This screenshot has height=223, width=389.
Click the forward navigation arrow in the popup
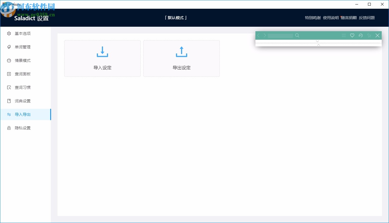265,35
